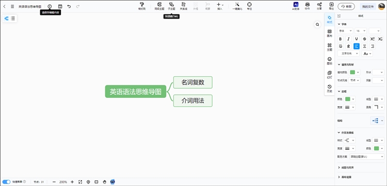Image resolution: width=387 pixels, height=186 pixels.
Task: Open the collaboration option
Action: (x=308, y=6)
